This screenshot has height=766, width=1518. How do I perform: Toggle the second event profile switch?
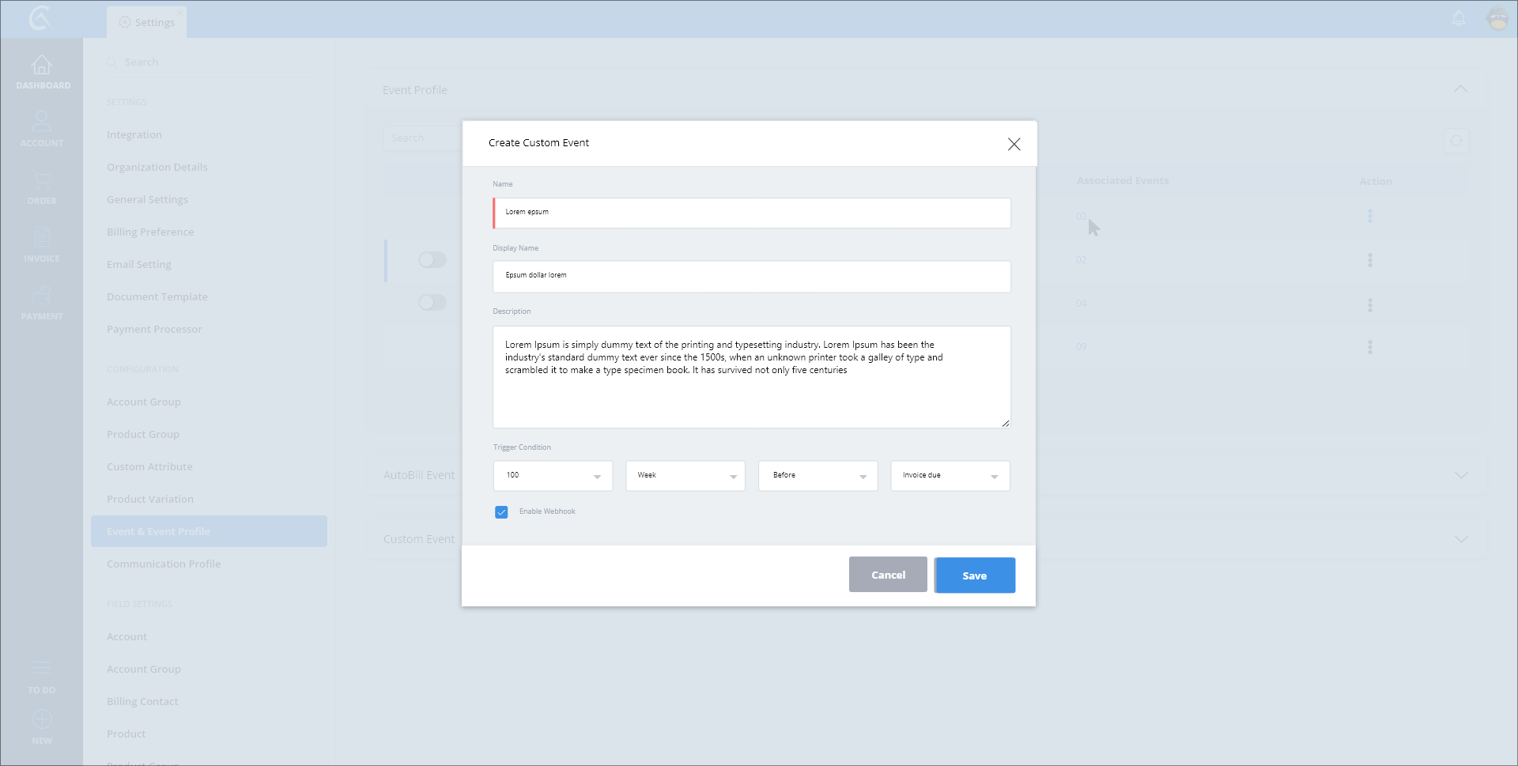432,303
